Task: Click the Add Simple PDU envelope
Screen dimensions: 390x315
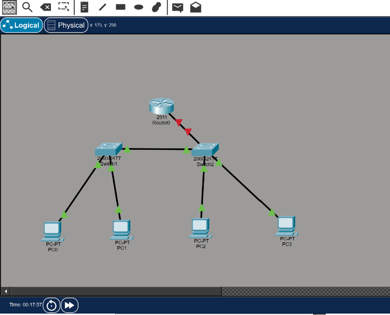Action: [177, 8]
